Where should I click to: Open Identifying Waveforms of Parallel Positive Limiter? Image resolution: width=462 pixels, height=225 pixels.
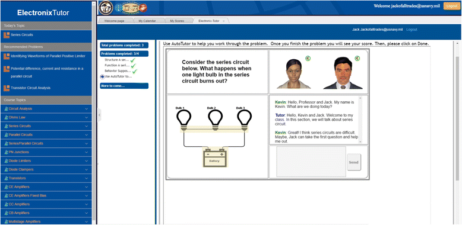pos(48,56)
